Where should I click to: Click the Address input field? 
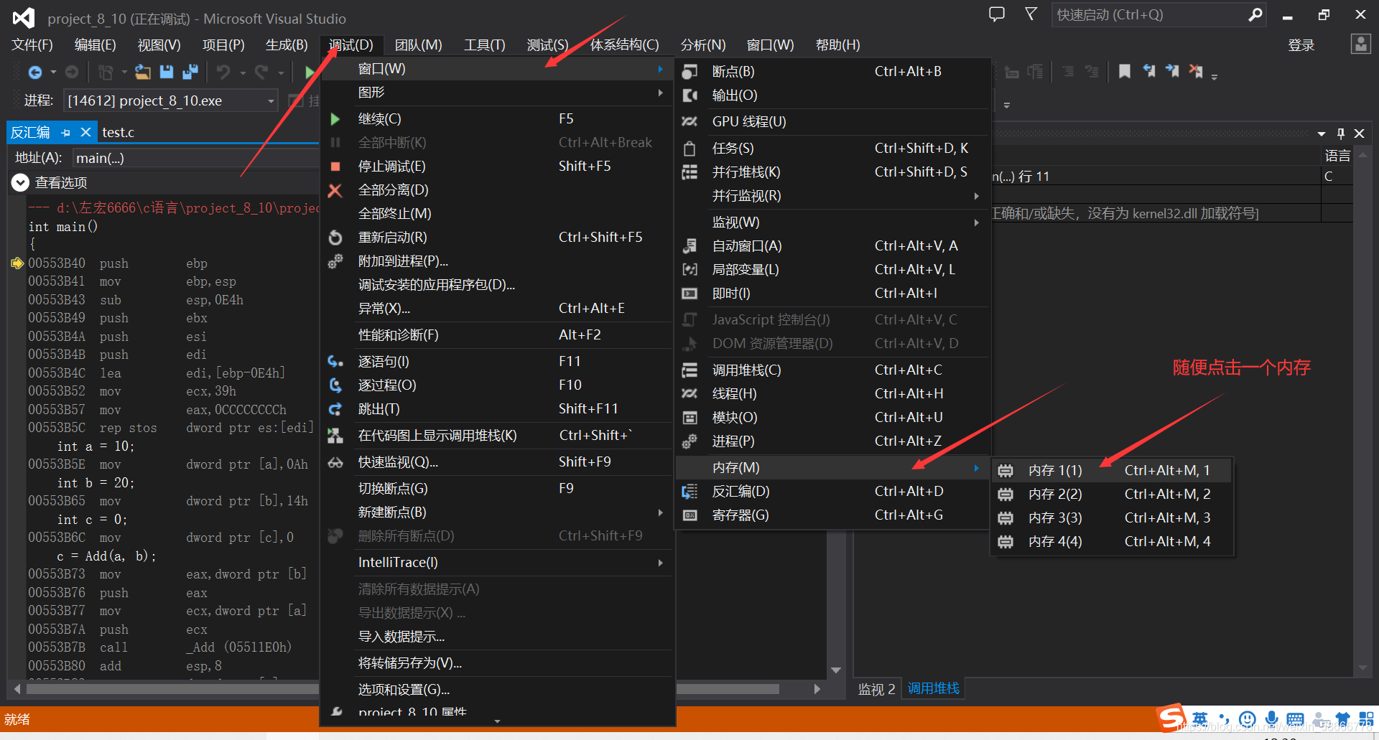coord(195,158)
